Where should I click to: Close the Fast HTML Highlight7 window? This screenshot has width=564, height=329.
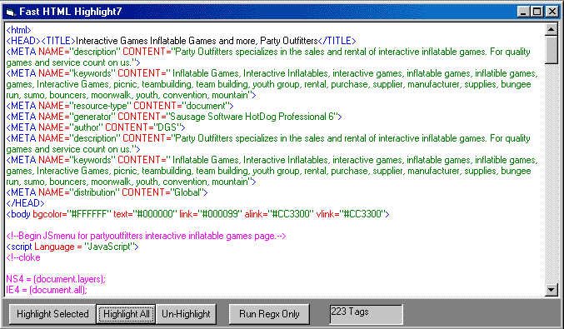click(x=552, y=12)
